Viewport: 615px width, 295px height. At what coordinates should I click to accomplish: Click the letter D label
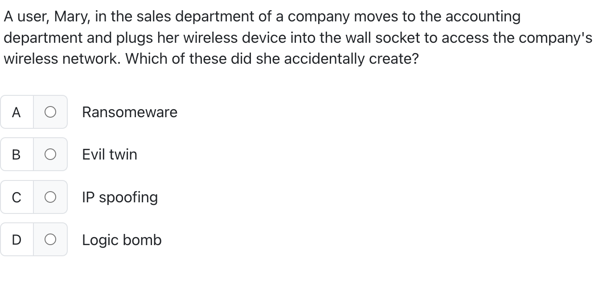click(16, 239)
